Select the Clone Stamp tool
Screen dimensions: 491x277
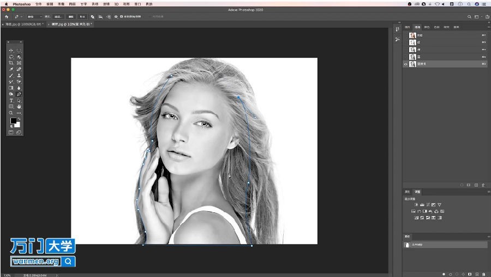[19, 76]
